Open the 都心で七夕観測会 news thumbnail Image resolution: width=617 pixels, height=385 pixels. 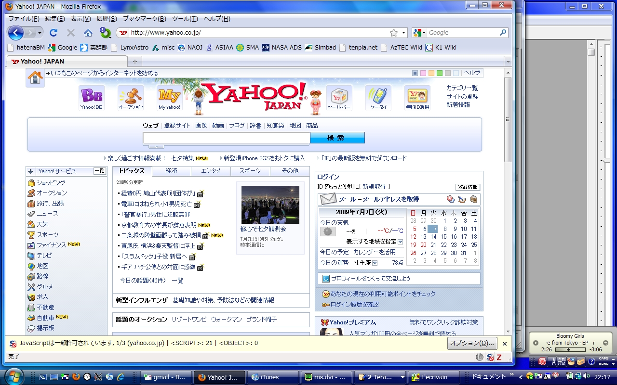[270, 205]
